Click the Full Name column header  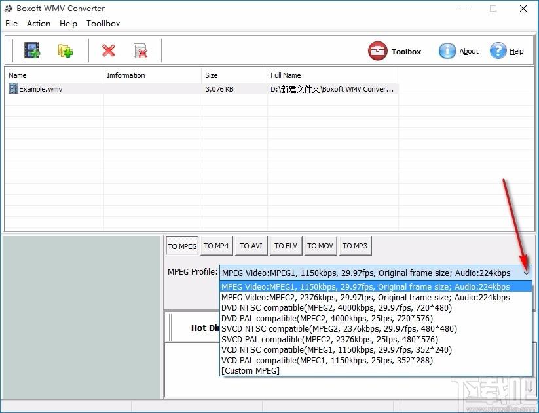pos(333,75)
